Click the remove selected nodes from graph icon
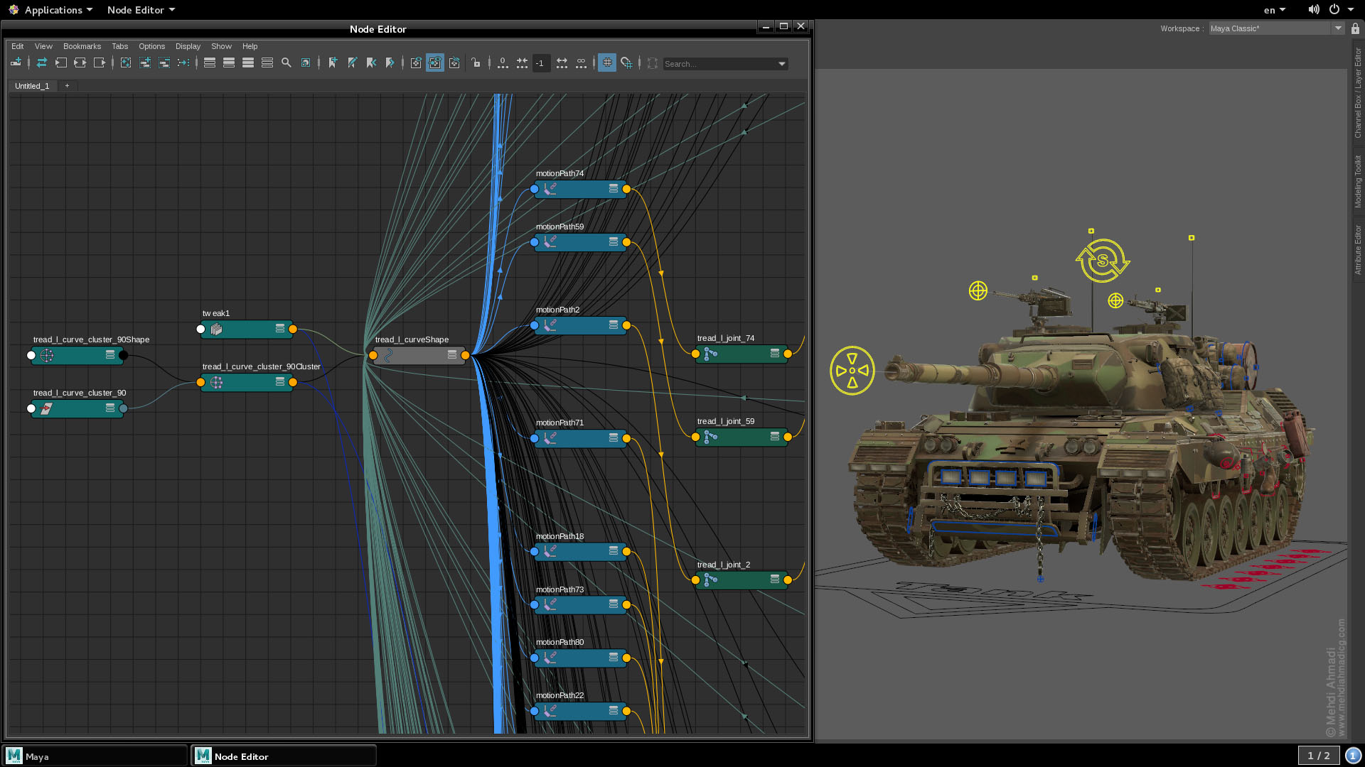The image size is (1365, 767). tap(164, 63)
